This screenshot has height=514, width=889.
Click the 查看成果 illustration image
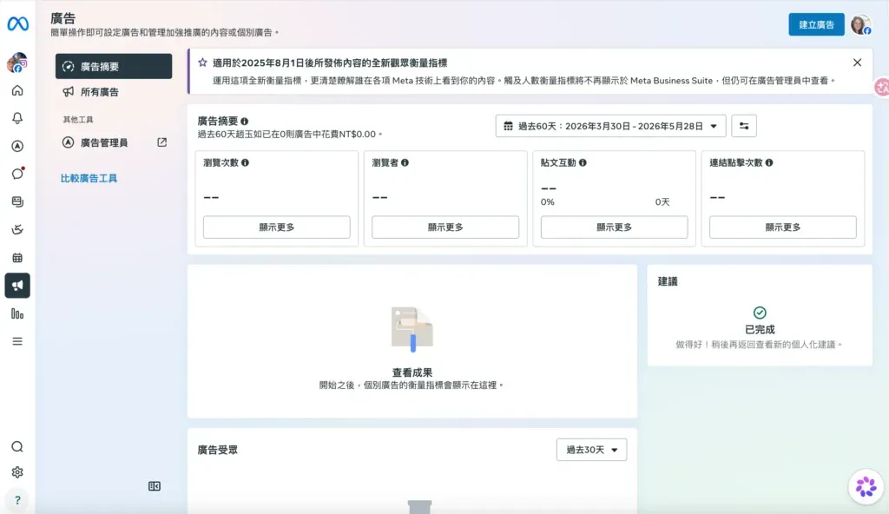click(412, 329)
